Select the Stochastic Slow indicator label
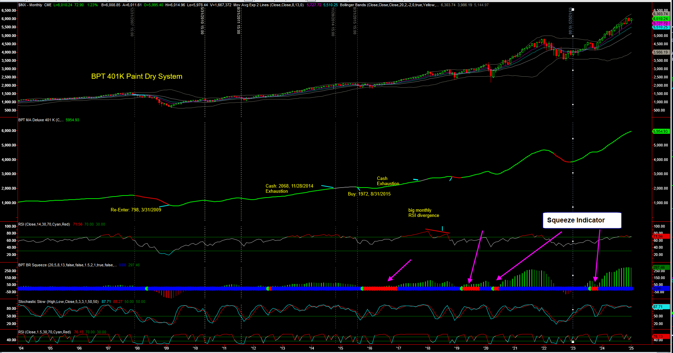 (x=58, y=302)
